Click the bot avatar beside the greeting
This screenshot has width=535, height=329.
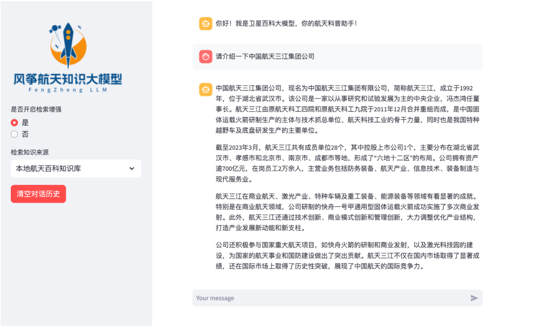click(206, 24)
